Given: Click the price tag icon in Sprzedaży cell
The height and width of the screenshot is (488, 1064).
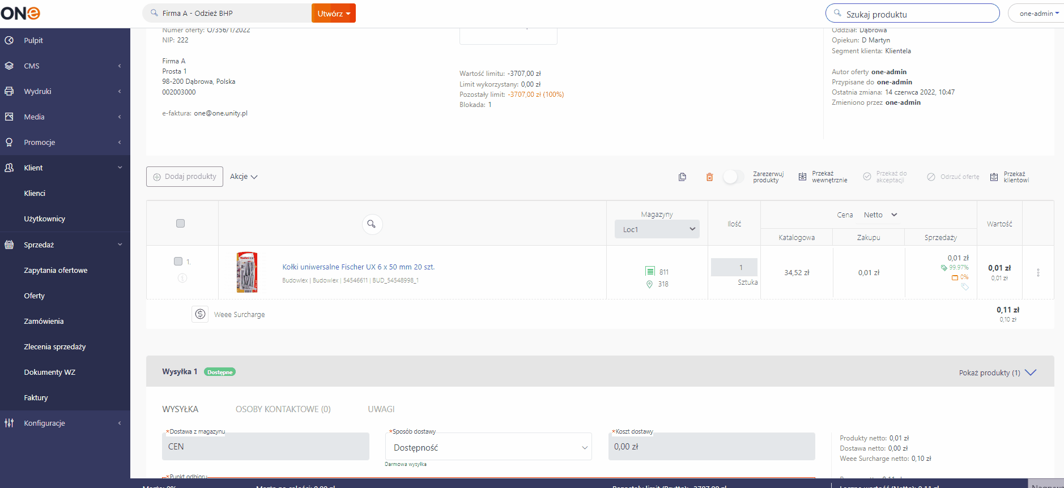Looking at the screenshot, I should coord(965,286).
